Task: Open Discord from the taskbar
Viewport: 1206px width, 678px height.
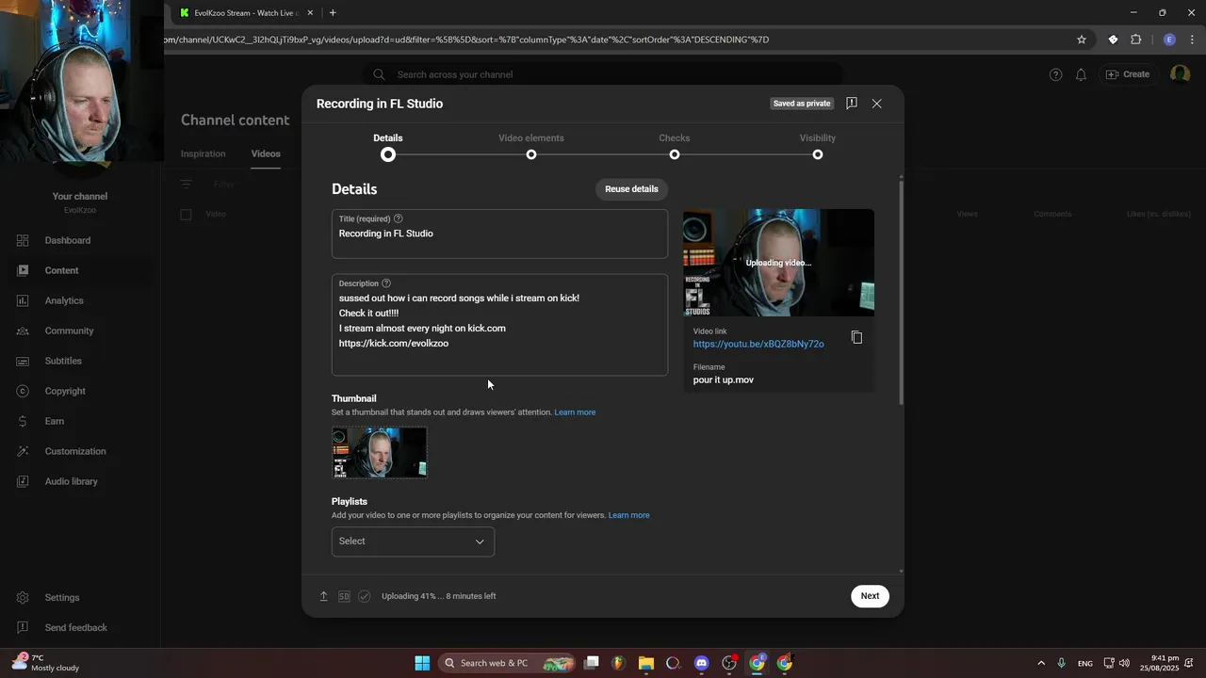Action: coord(701,663)
